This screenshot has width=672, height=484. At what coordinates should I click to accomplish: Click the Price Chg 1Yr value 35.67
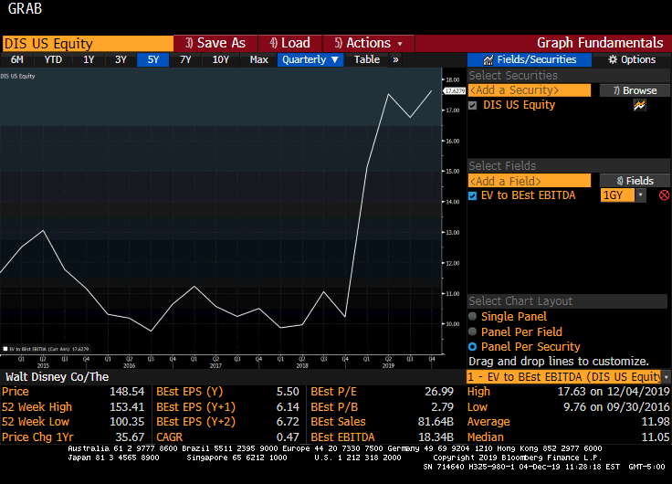(x=130, y=437)
